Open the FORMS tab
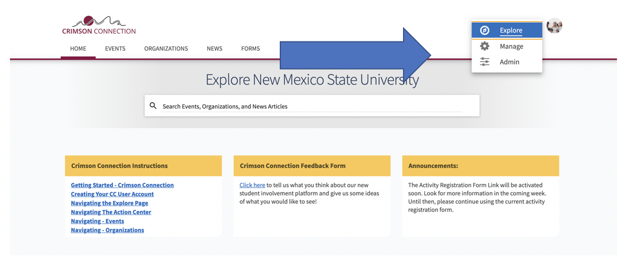 [x=250, y=49]
